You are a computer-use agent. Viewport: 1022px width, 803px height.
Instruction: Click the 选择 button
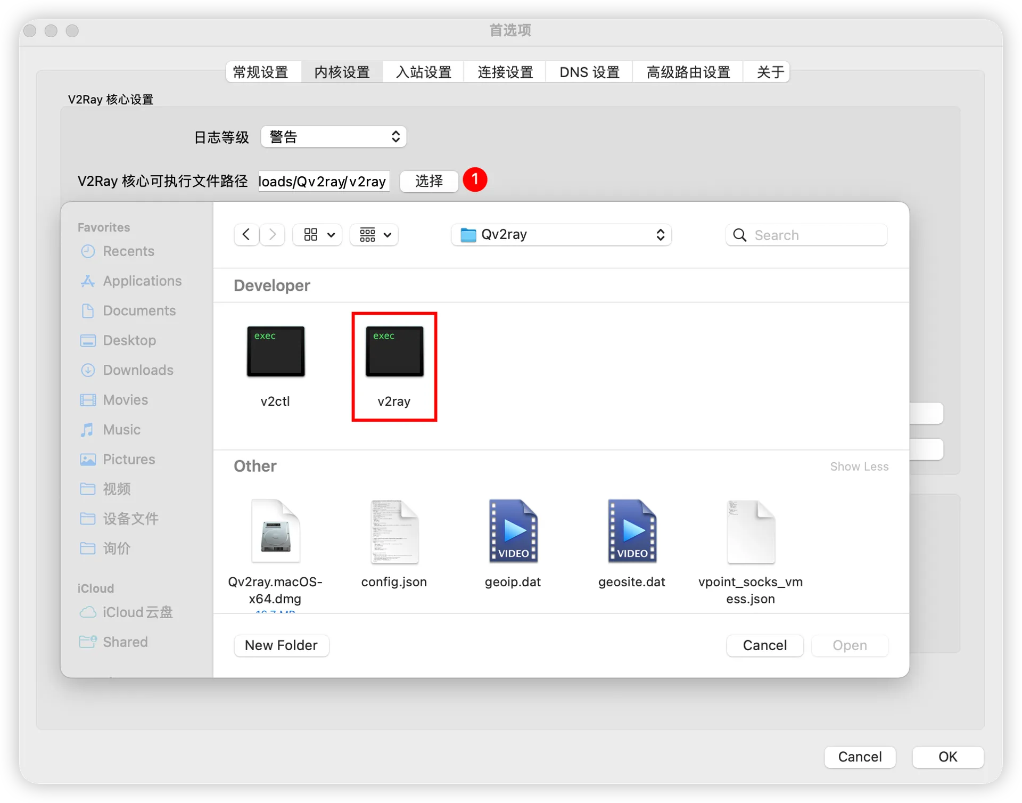(428, 181)
